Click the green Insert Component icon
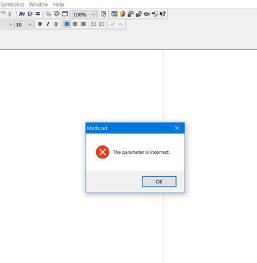The width and height of the screenshot is (257, 263). (x=57, y=14)
